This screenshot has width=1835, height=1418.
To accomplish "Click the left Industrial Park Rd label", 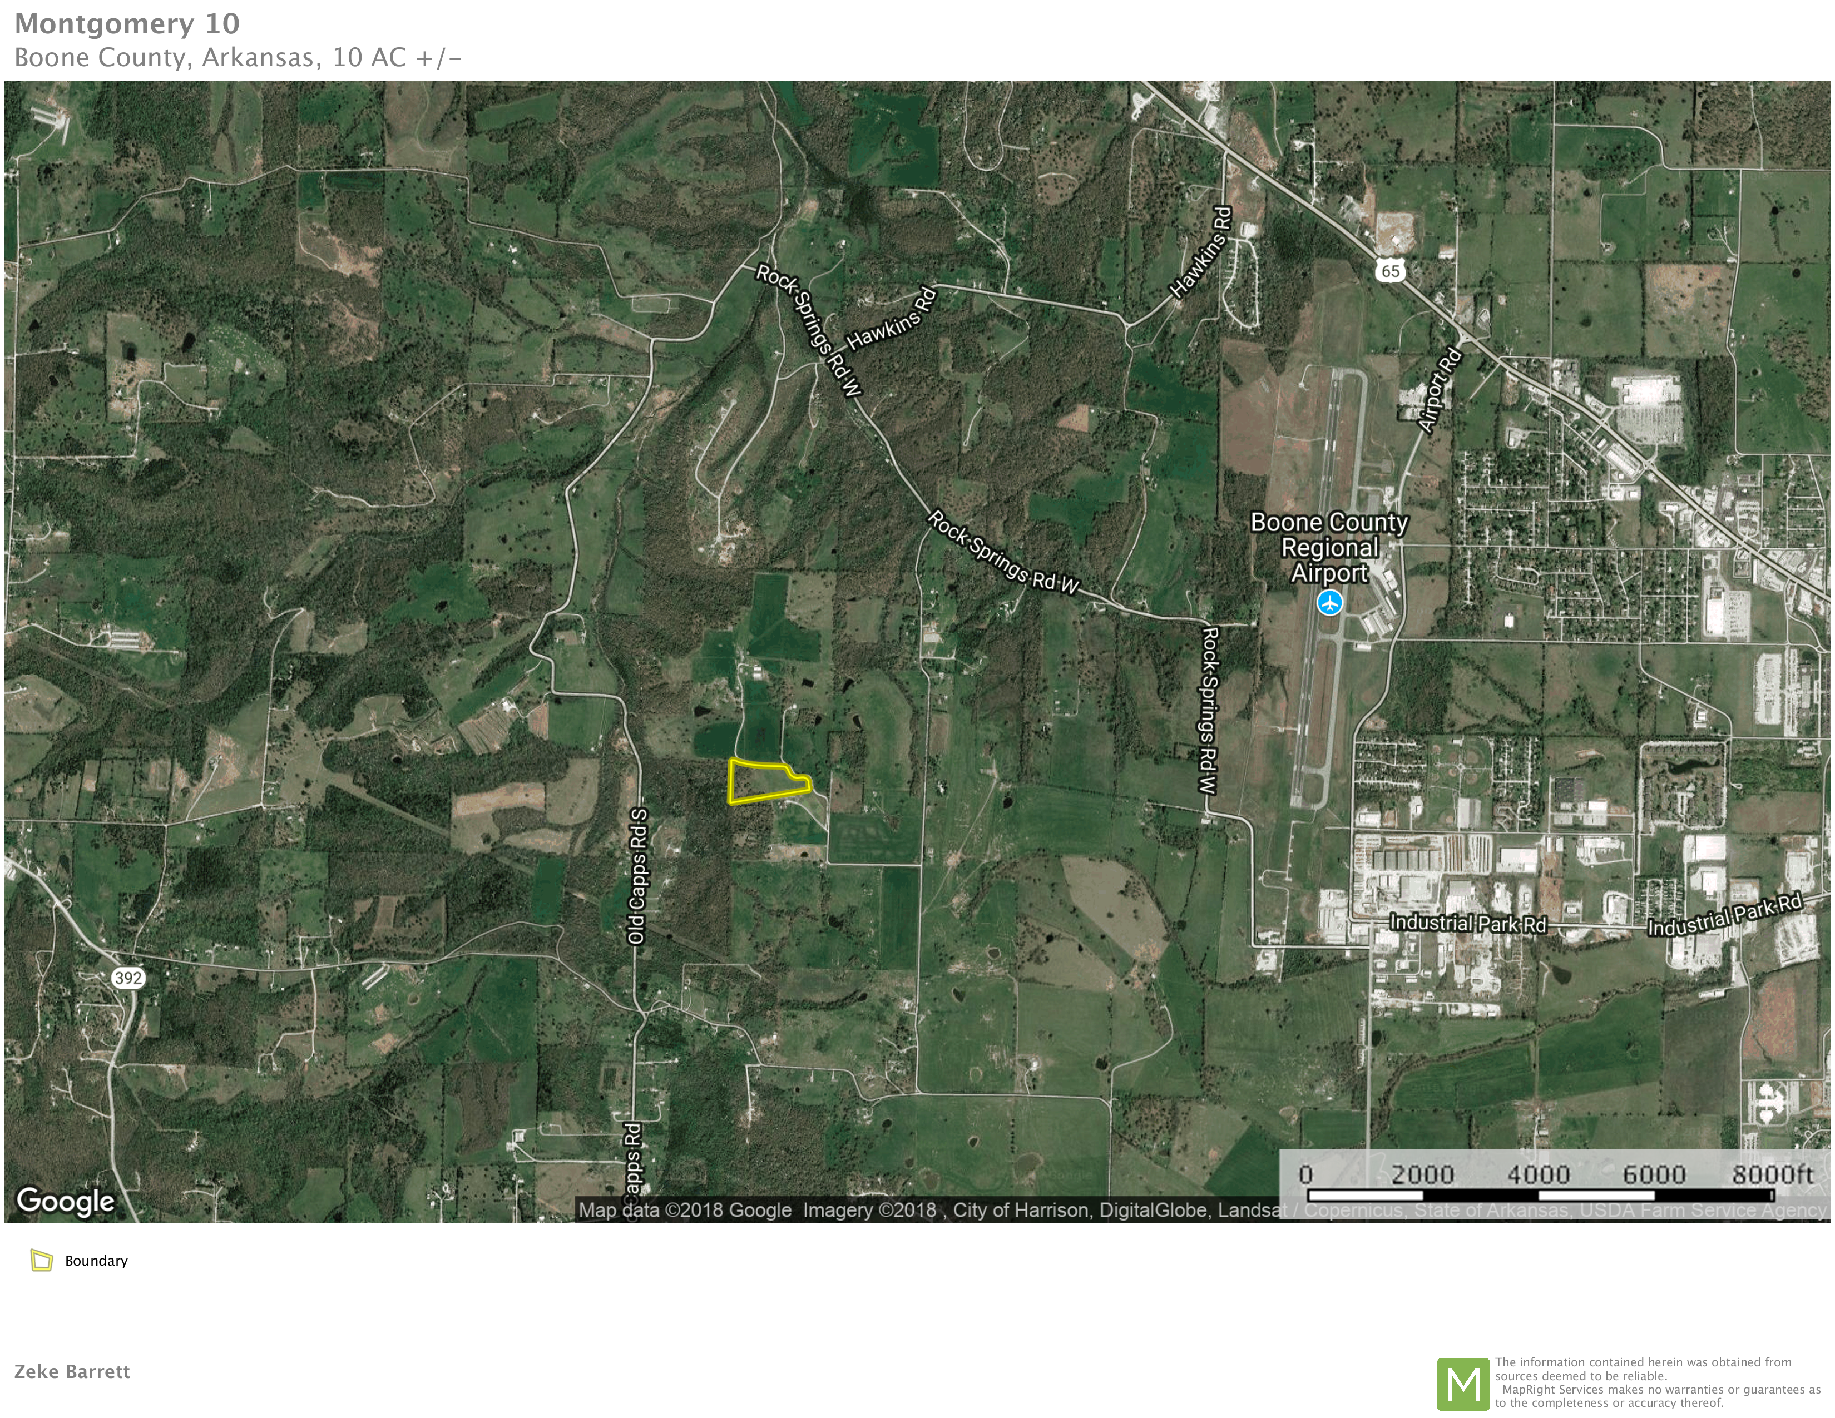I will coord(1468,923).
